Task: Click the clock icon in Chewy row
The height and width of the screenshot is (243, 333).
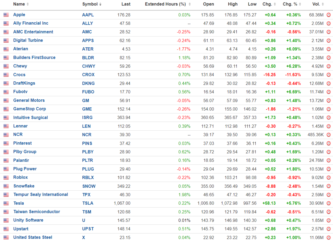Action: pyautogui.click(x=329, y=66)
